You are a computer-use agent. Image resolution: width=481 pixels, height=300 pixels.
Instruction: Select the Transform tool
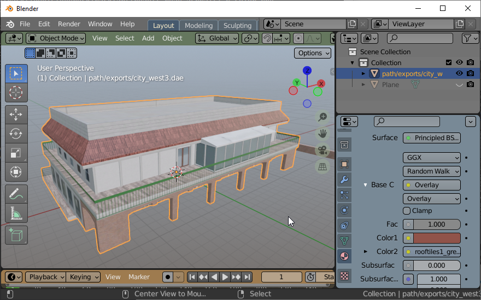16,172
